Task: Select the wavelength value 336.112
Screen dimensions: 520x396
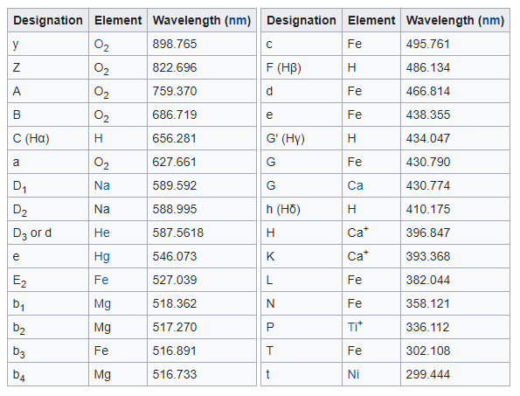Action: pos(428,327)
